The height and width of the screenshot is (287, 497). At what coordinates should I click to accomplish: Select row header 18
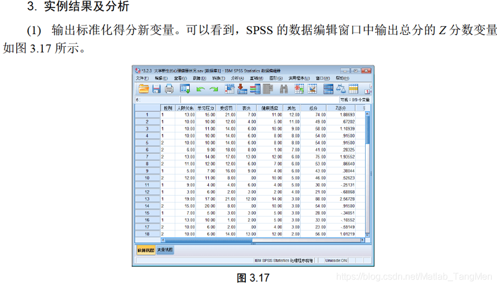pyautogui.click(x=147, y=234)
